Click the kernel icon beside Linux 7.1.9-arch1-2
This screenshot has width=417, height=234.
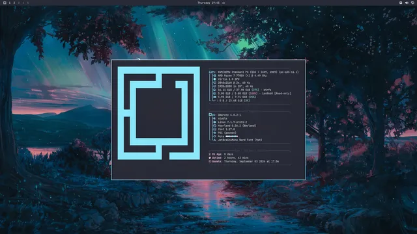click(x=214, y=122)
